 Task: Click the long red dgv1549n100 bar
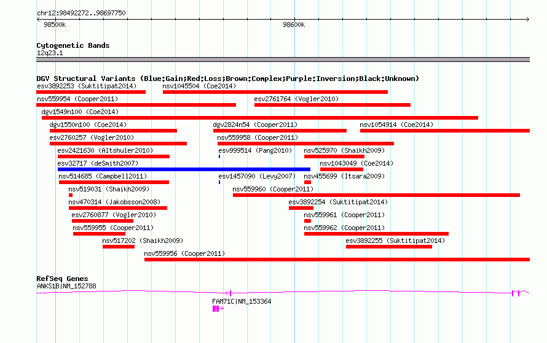coord(260,118)
